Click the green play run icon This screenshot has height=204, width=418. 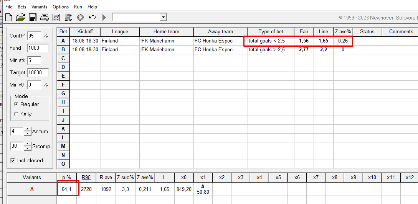[104, 18]
